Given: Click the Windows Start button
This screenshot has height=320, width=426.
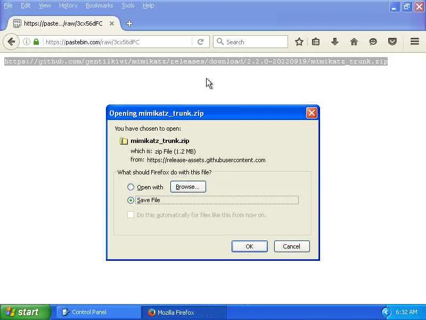Looking at the screenshot, I should coord(25,312).
